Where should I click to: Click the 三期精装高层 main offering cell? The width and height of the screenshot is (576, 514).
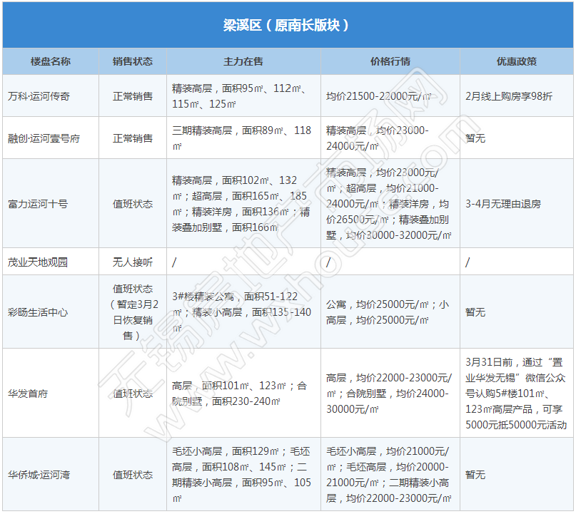242,138
